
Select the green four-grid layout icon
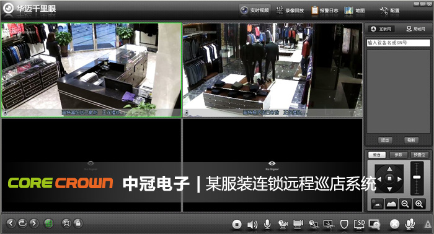(x=49, y=223)
